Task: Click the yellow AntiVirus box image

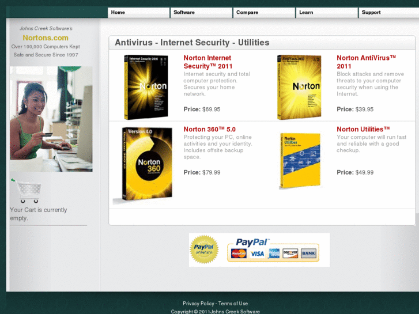Action: 299,87
